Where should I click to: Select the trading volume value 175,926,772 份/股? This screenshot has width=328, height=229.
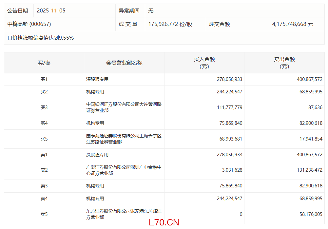[170, 24]
